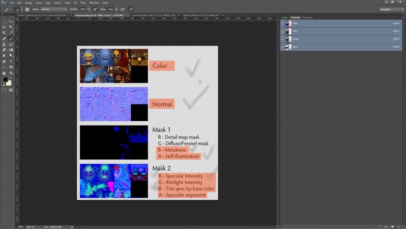Hide the Blue channel eye
Screen dimensions: 406x229
[x=282, y=47]
